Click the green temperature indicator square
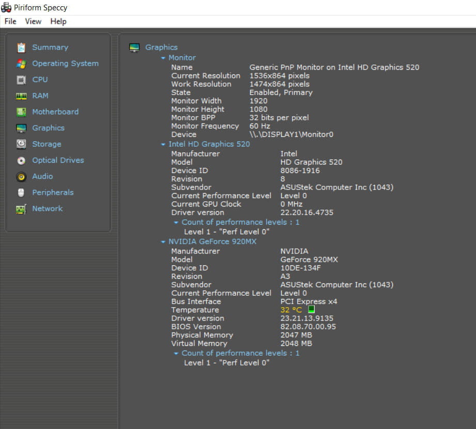 [311, 310]
